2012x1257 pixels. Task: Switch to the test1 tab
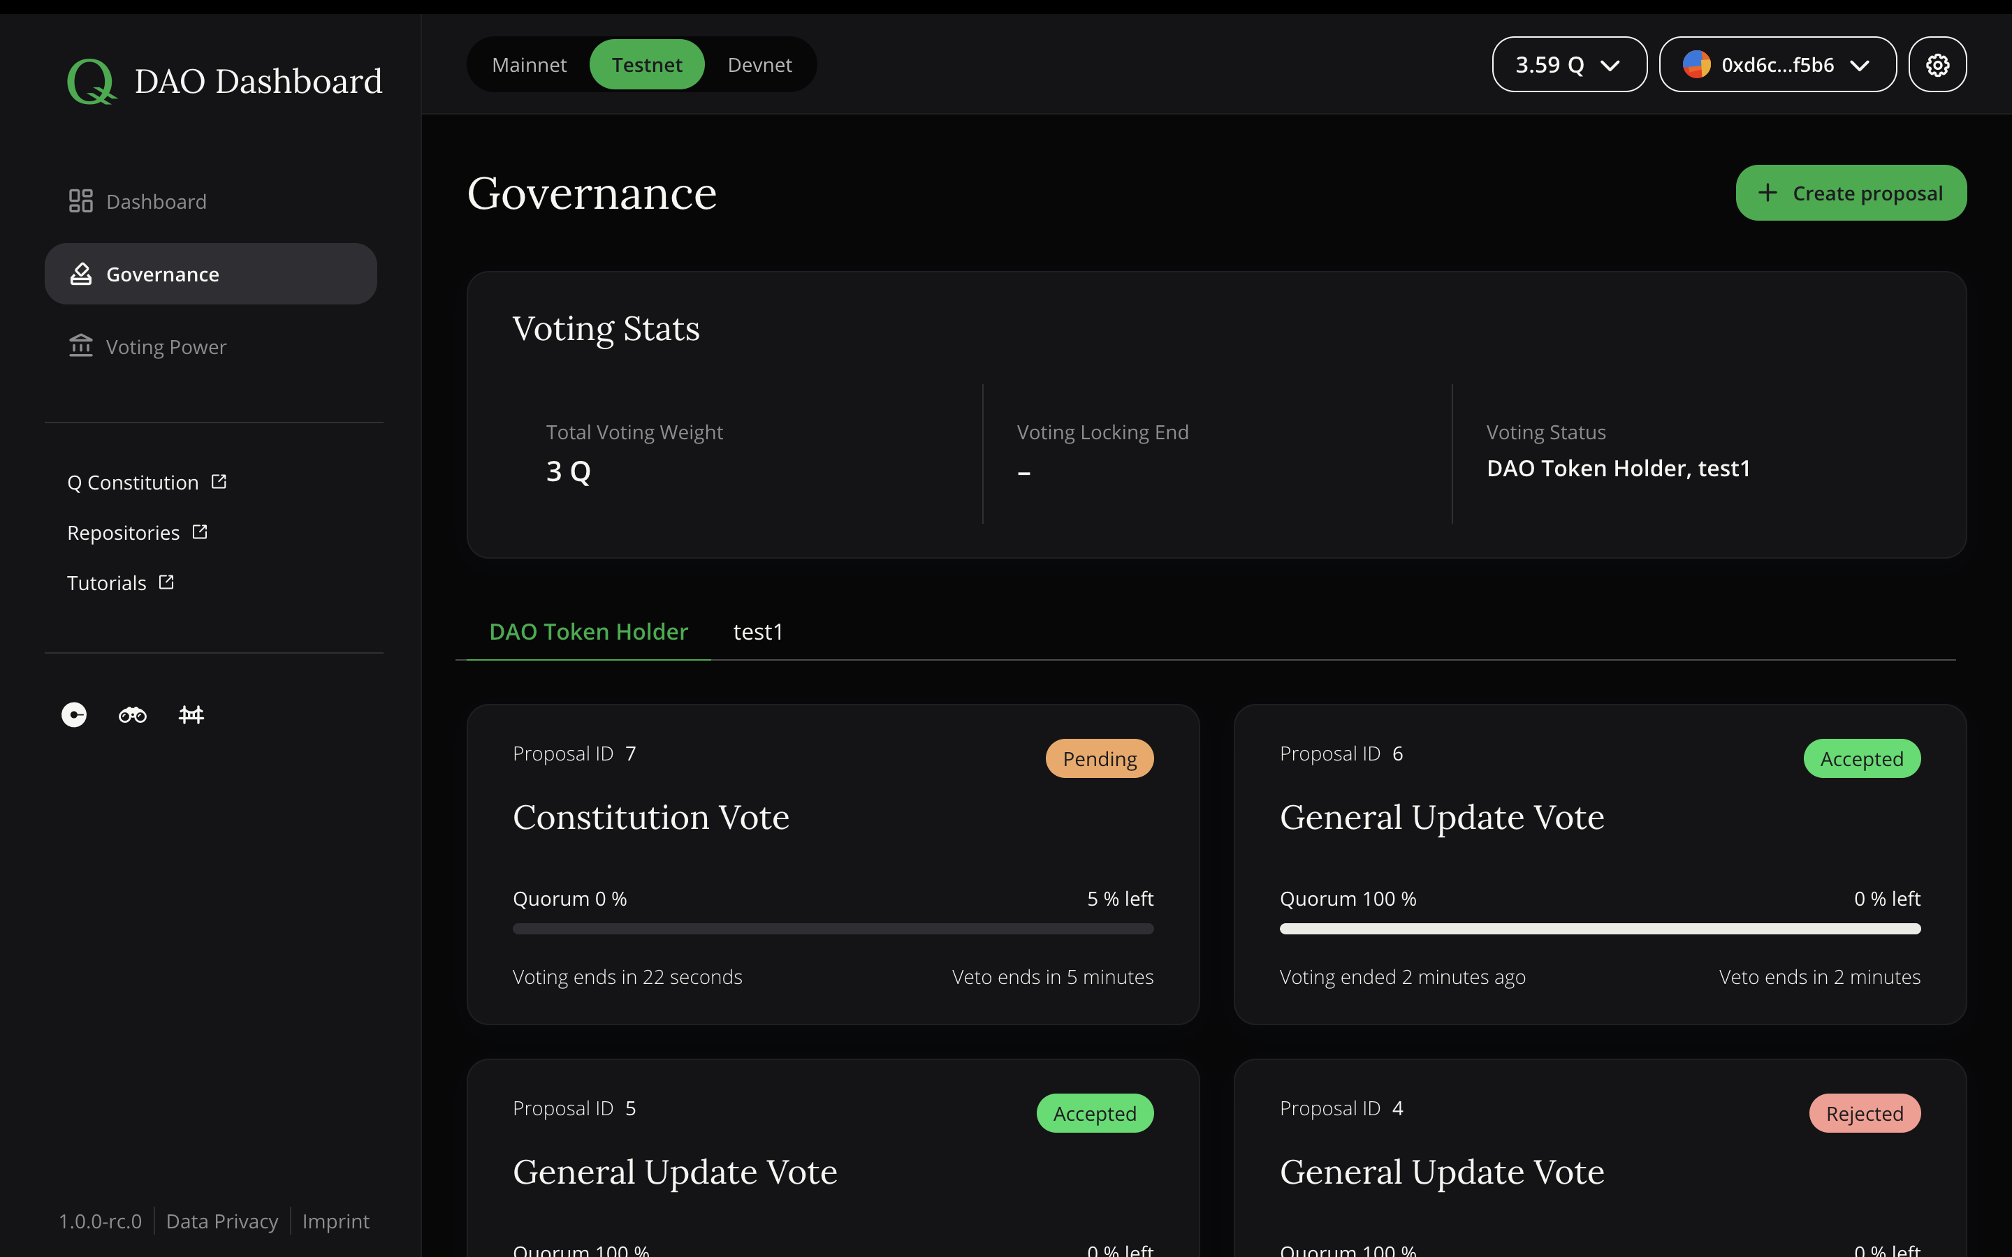(757, 632)
